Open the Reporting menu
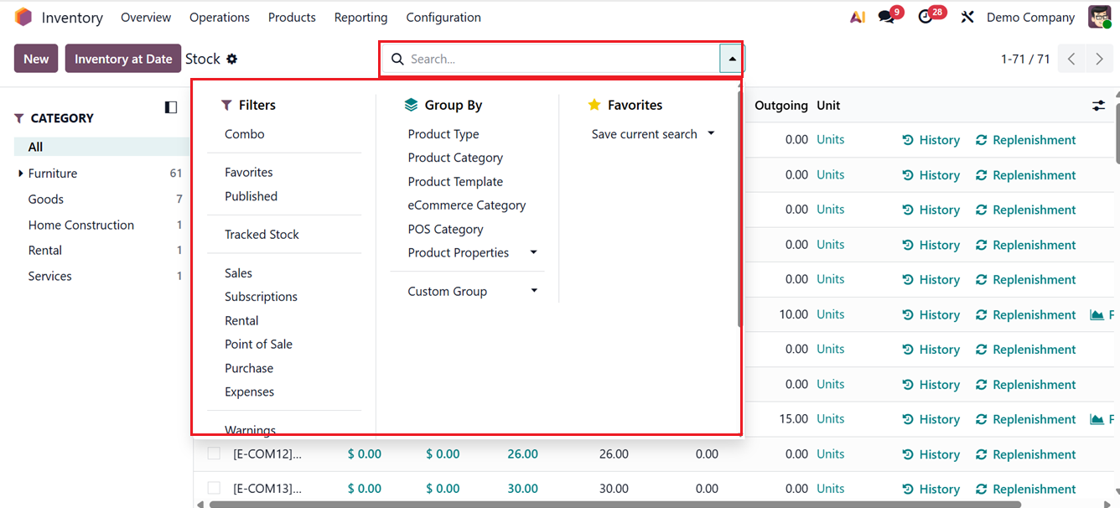The image size is (1120, 508). click(360, 18)
